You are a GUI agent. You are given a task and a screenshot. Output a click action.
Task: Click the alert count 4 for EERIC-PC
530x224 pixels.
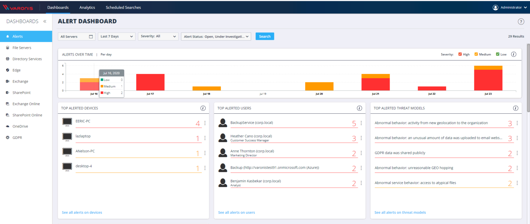pos(198,124)
